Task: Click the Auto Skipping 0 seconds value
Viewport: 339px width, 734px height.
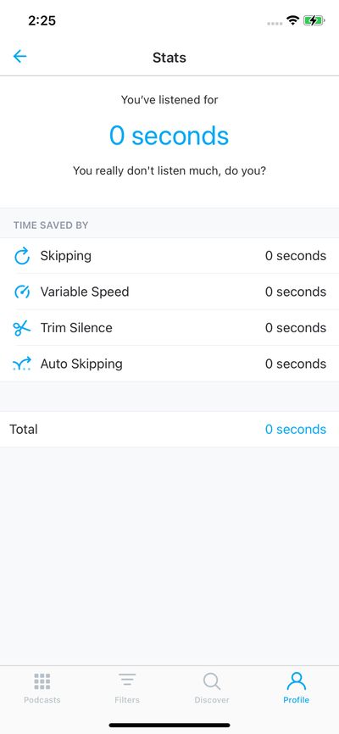Action: pyautogui.click(x=296, y=364)
